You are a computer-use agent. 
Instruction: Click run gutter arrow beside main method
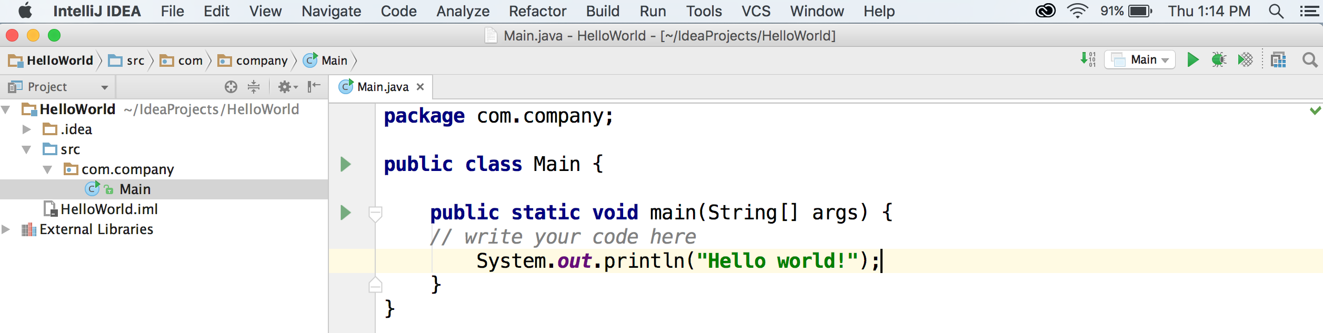click(345, 213)
